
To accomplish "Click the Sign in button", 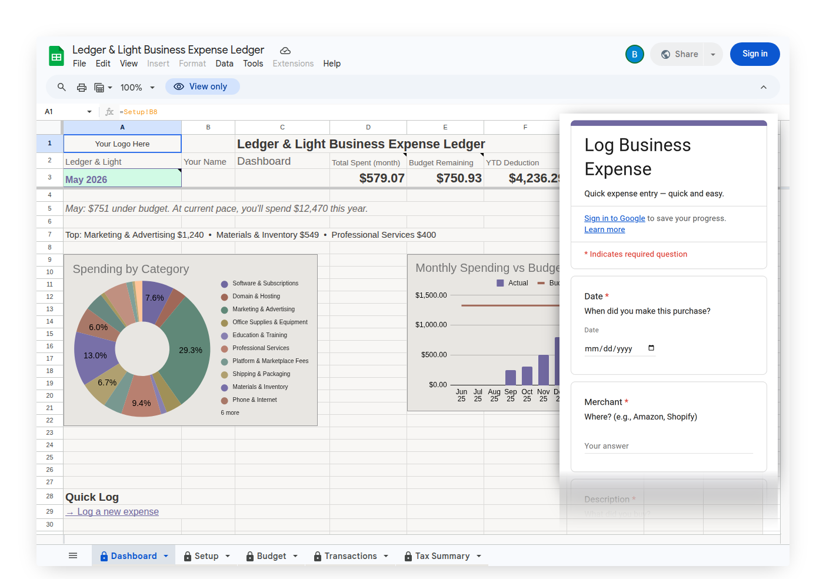I will (x=755, y=54).
